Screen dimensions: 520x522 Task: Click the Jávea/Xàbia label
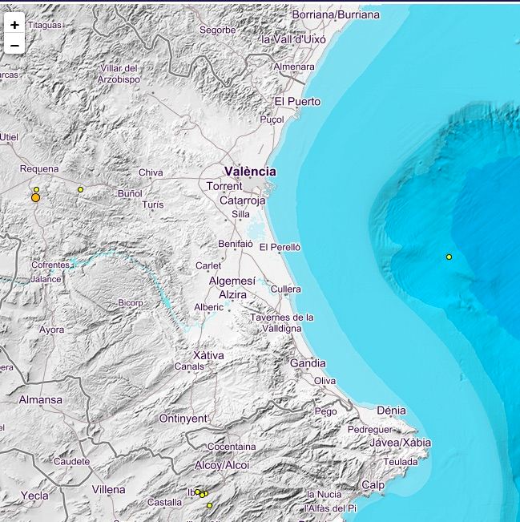tap(401, 443)
